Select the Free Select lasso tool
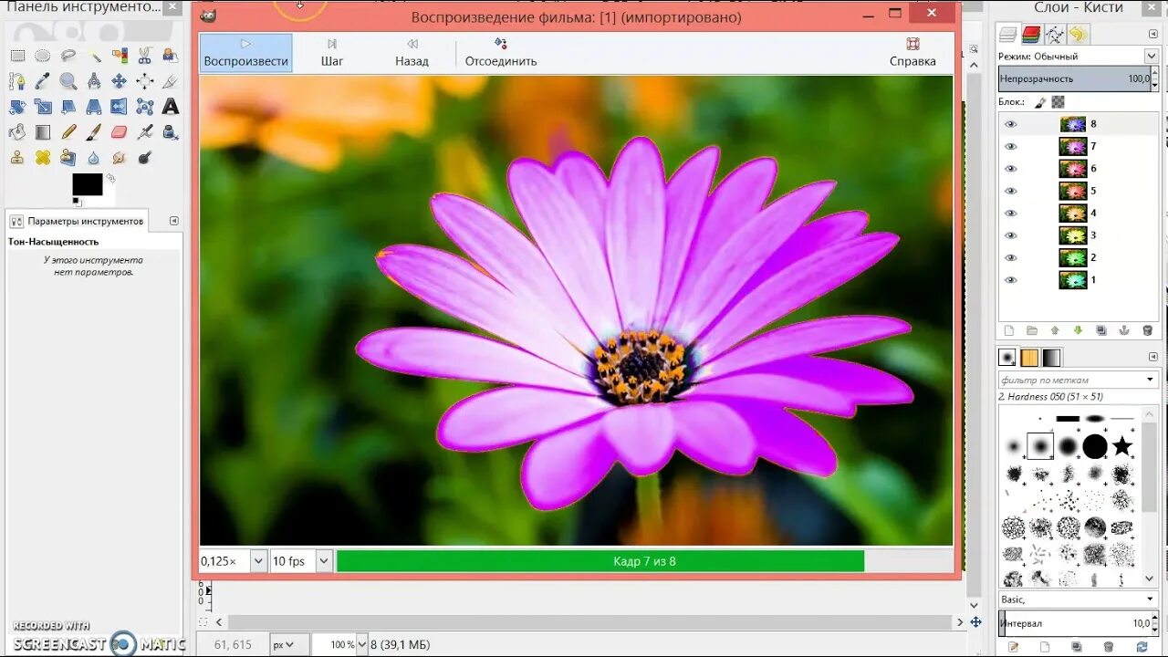 point(68,56)
